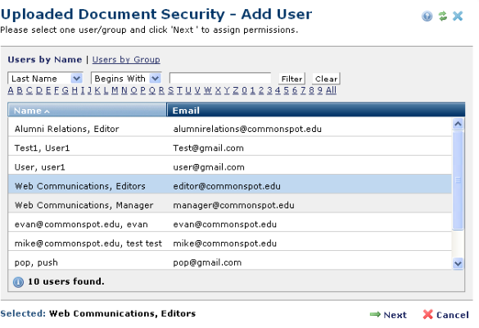479x328 pixels.
Task: Click the scroll down arrow of user list
Action: coord(458,263)
